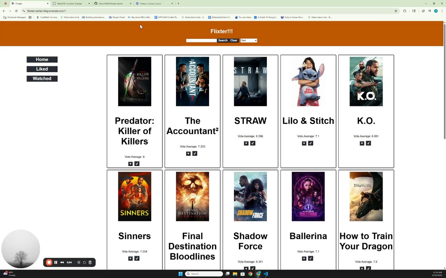Open Visual Studio Code from taskbar
The height and width of the screenshot is (278, 446).
(266, 274)
